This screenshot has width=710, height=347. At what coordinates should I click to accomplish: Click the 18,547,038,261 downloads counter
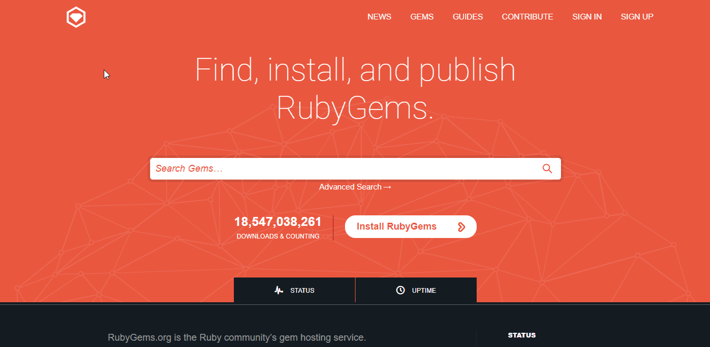[x=278, y=222]
